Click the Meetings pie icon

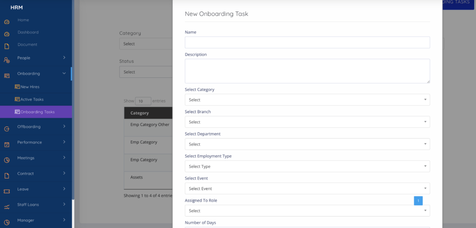coord(7,160)
